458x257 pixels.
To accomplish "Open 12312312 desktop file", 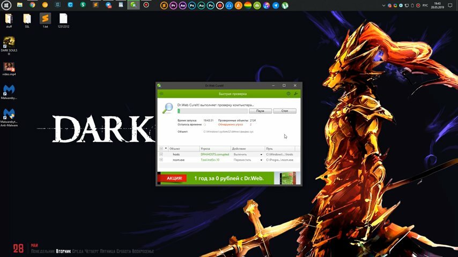I will [x=63, y=20].
